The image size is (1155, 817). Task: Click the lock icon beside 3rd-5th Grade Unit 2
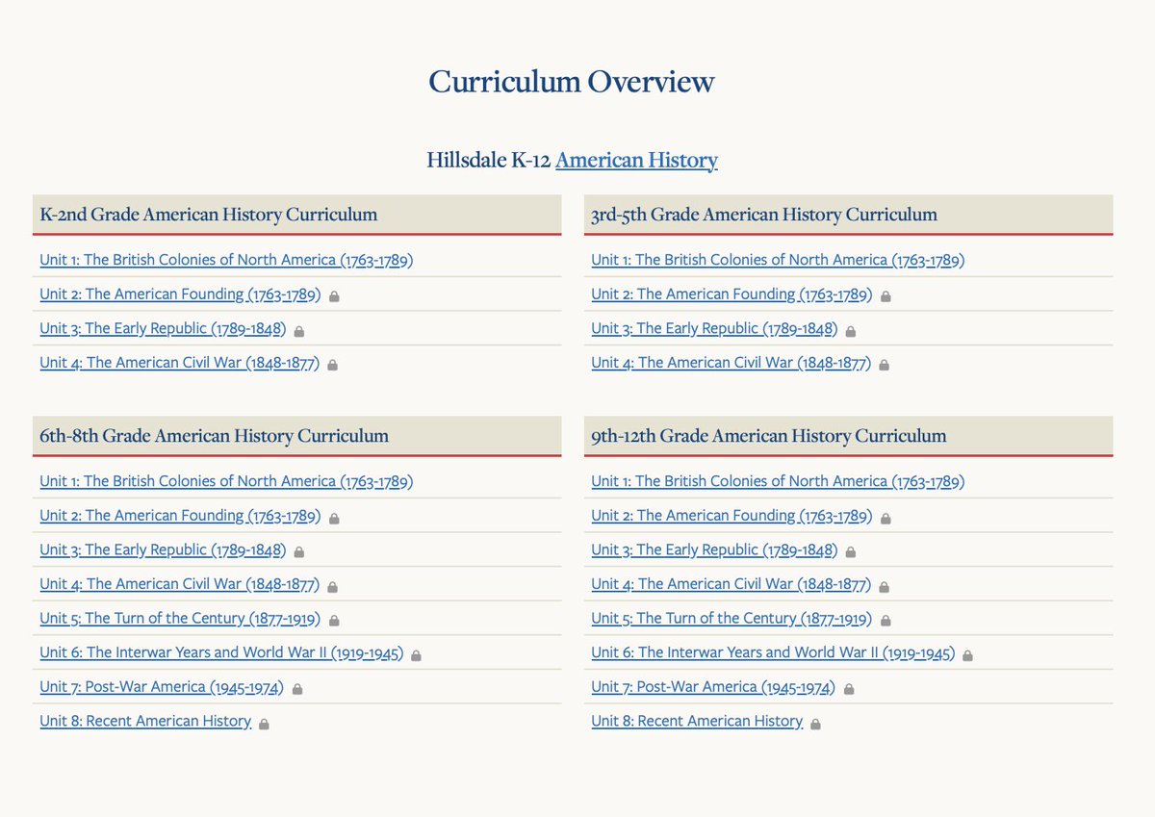pos(885,296)
